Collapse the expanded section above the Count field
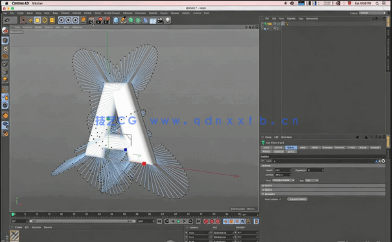 (x=323, y=166)
